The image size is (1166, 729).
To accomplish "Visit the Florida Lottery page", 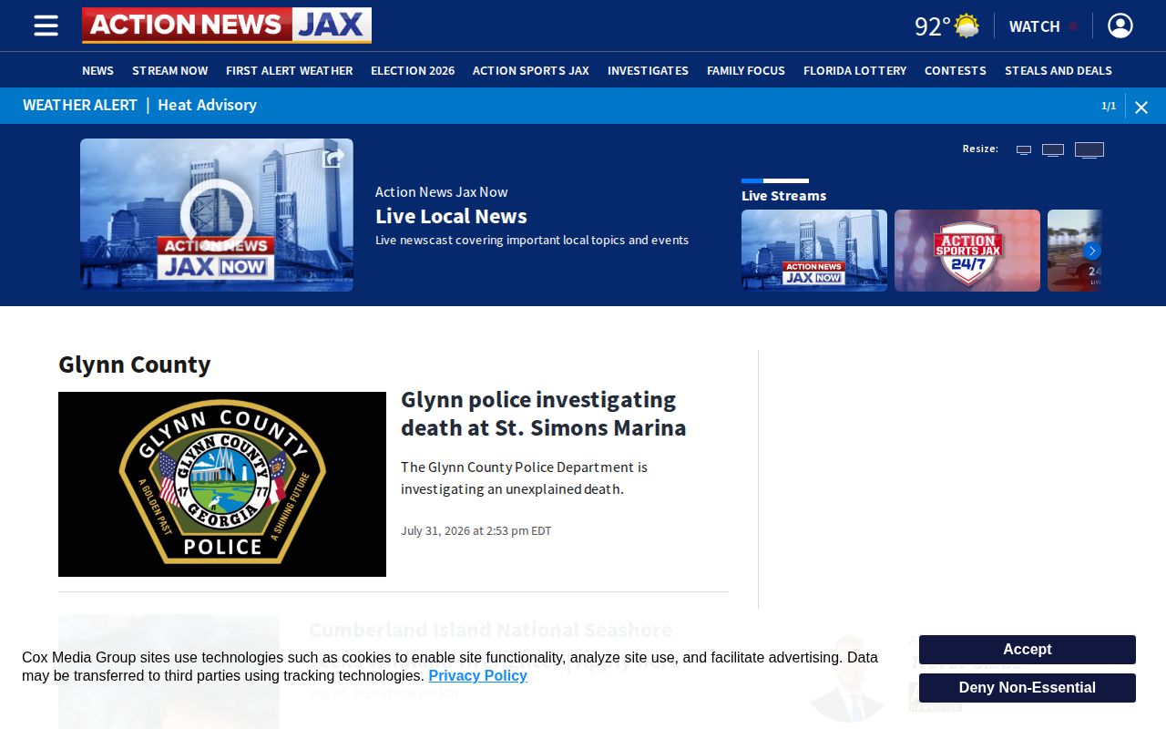I will pyautogui.click(x=855, y=70).
